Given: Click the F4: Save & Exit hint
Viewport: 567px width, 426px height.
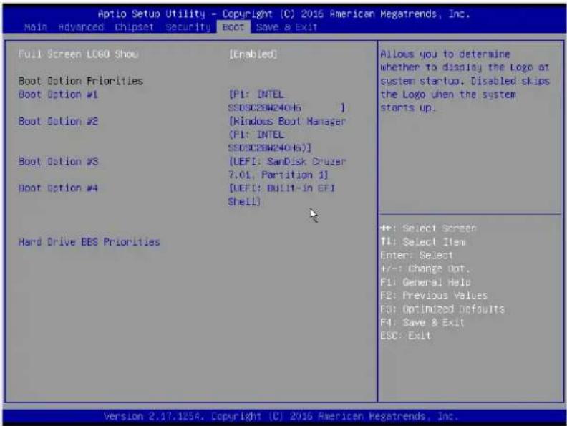Looking at the screenshot, I should (422, 323).
